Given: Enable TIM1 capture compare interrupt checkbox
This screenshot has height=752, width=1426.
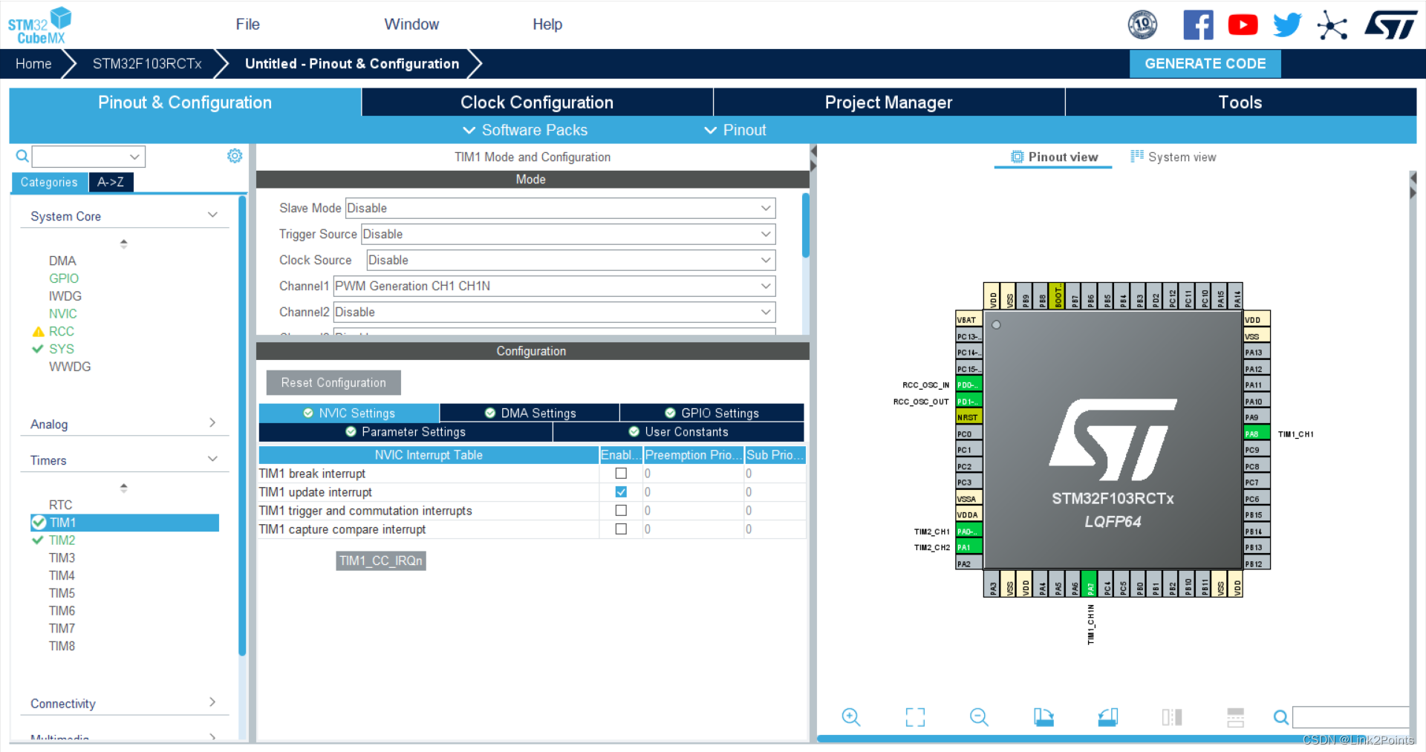Looking at the screenshot, I should point(621,529).
